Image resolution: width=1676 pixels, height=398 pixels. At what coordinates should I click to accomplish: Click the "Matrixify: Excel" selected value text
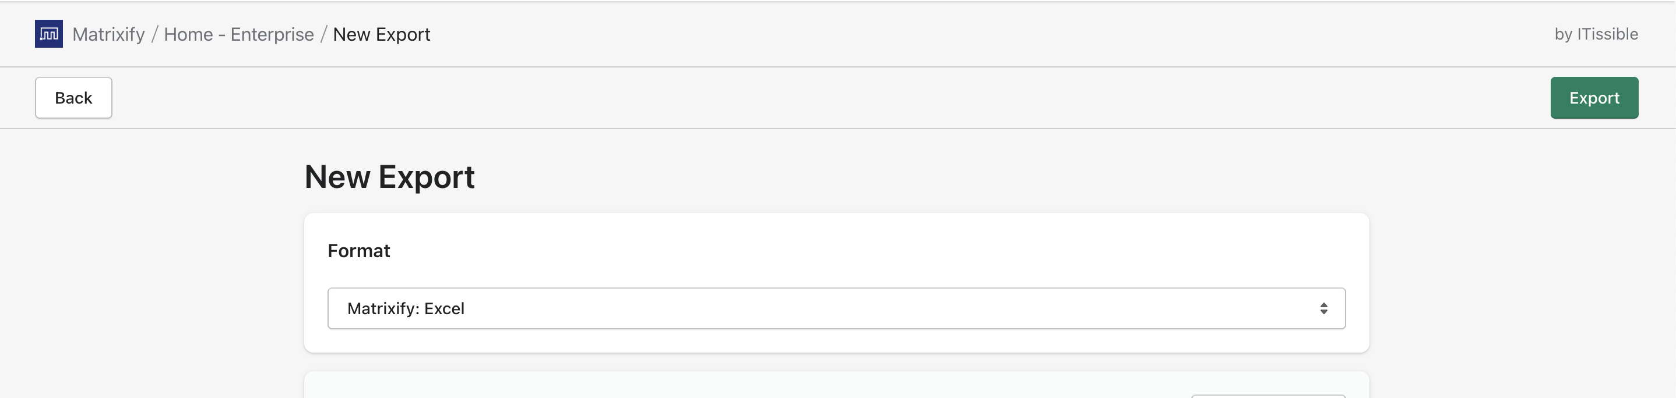tap(406, 308)
